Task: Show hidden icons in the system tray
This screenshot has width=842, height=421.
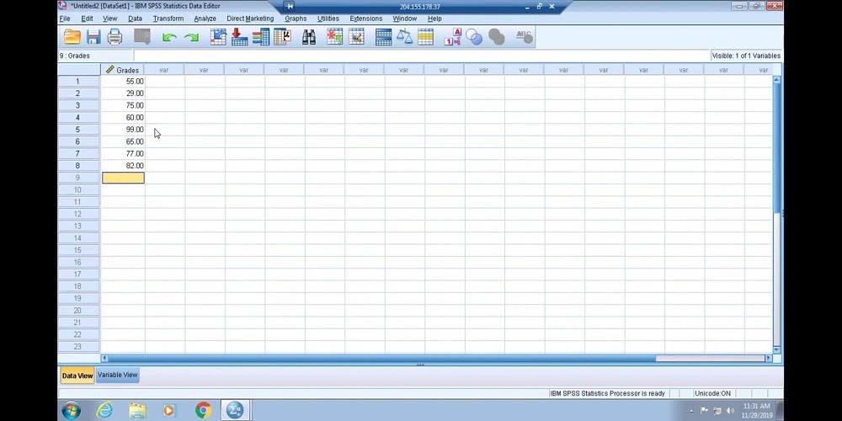Action: [692, 411]
